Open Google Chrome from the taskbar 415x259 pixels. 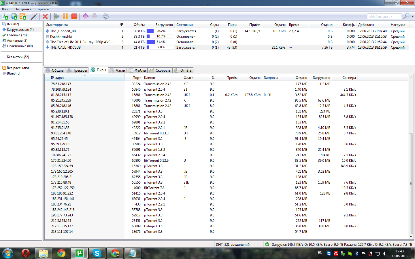pos(61,253)
